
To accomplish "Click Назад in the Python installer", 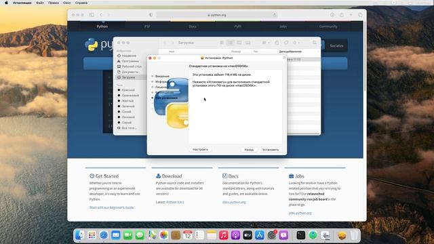I will point(249,150).
